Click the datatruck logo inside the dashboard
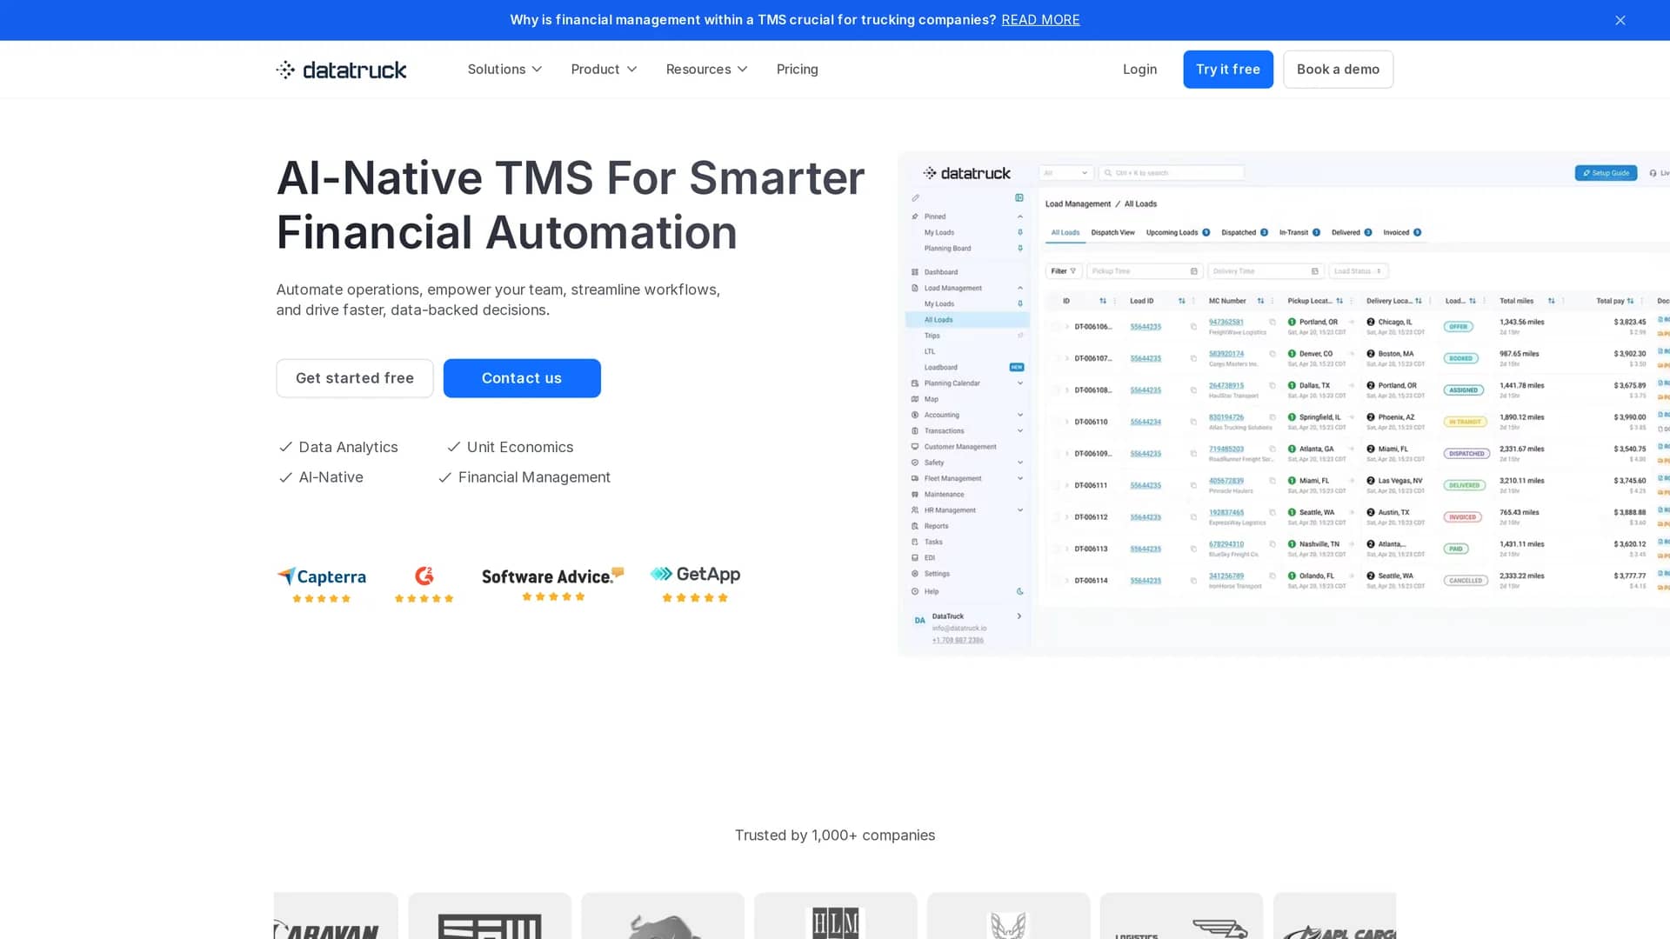The image size is (1670, 939). (966, 173)
